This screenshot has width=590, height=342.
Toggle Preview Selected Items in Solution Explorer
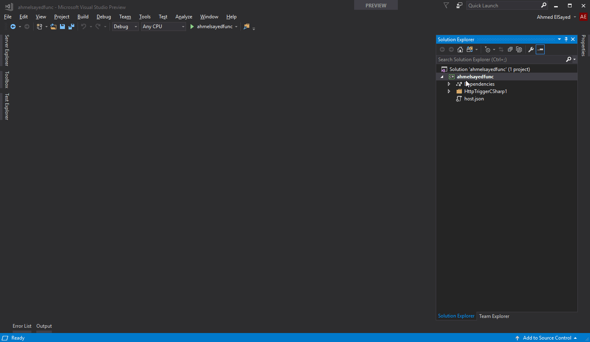(540, 49)
